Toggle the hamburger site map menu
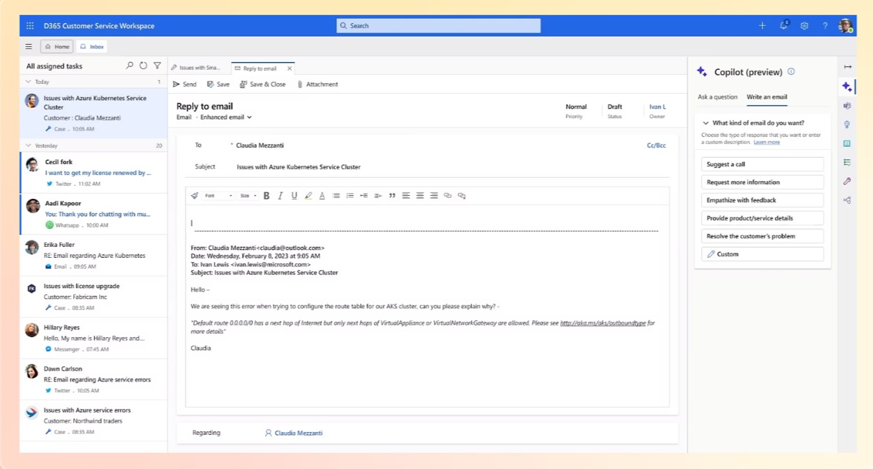 28,47
